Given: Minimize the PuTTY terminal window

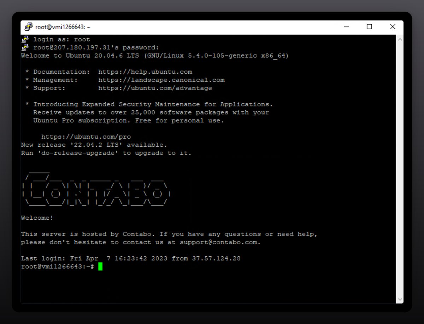Looking at the screenshot, I should (x=346, y=27).
